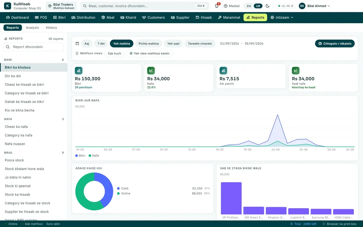Focus the global search box
Screen dimensions: 363x227
coord(145,6)
